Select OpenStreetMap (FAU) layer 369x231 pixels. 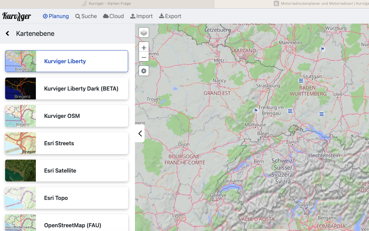pos(67,223)
